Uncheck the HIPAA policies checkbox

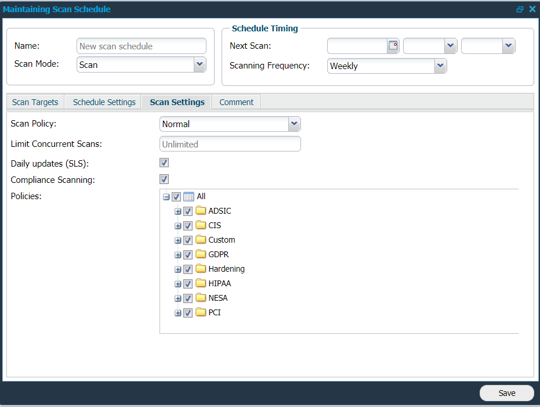(187, 283)
